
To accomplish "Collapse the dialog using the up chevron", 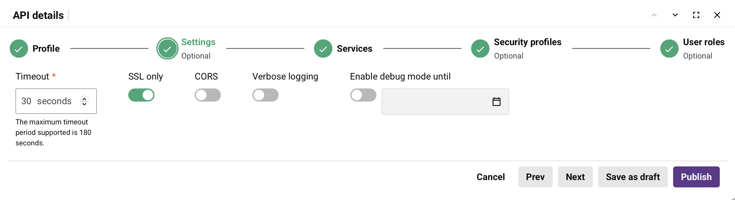I will pos(654,15).
